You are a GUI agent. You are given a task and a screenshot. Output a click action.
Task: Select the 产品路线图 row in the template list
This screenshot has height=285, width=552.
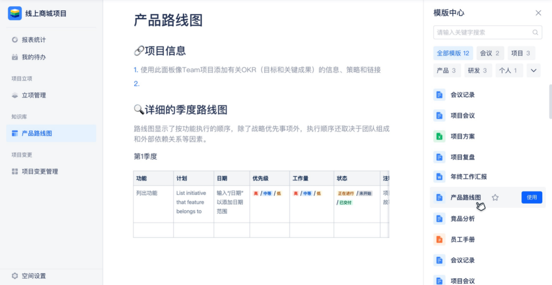pos(488,198)
